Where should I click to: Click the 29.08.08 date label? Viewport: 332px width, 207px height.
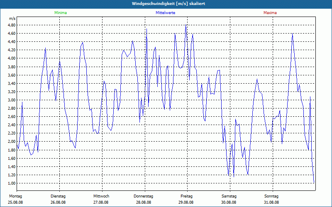pyautogui.click(x=186, y=202)
